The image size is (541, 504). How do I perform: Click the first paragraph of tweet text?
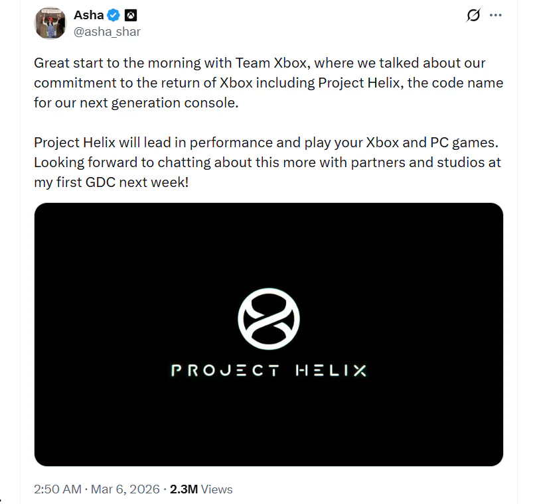coord(266,83)
